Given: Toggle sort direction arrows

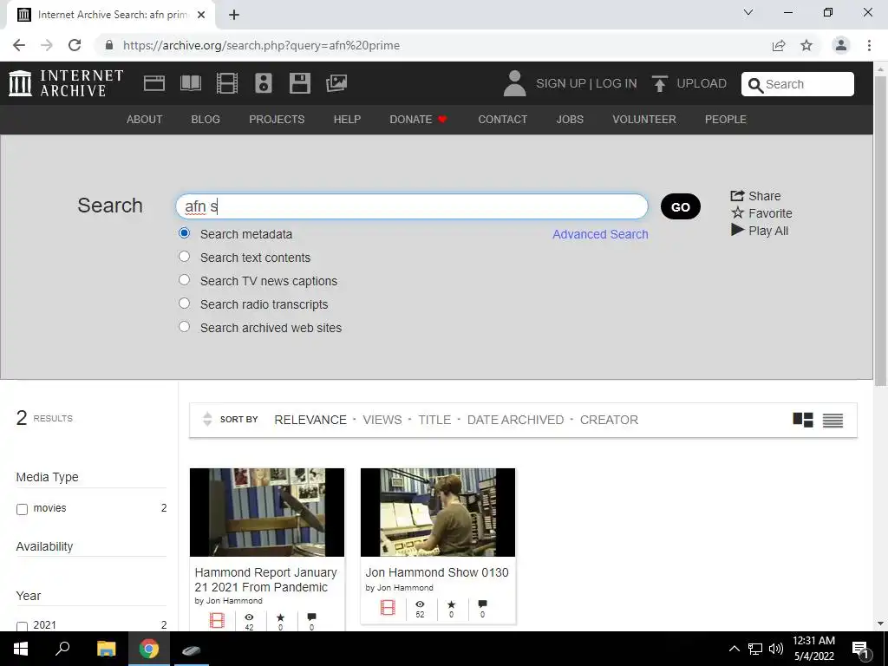Looking at the screenshot, I should tap(207, 419).
